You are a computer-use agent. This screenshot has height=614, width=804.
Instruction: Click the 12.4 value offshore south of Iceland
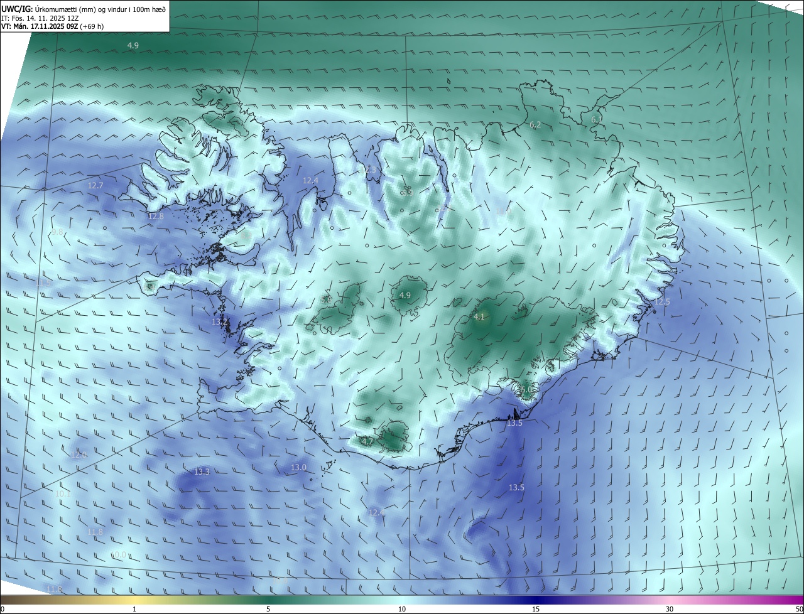[377, 512]
